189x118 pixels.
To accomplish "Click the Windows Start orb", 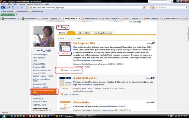I will 4,116.
